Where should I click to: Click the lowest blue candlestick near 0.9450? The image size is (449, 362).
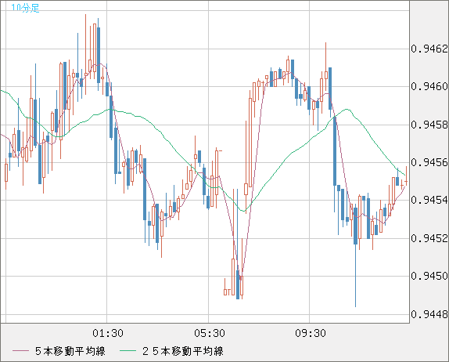coord(238,284)
